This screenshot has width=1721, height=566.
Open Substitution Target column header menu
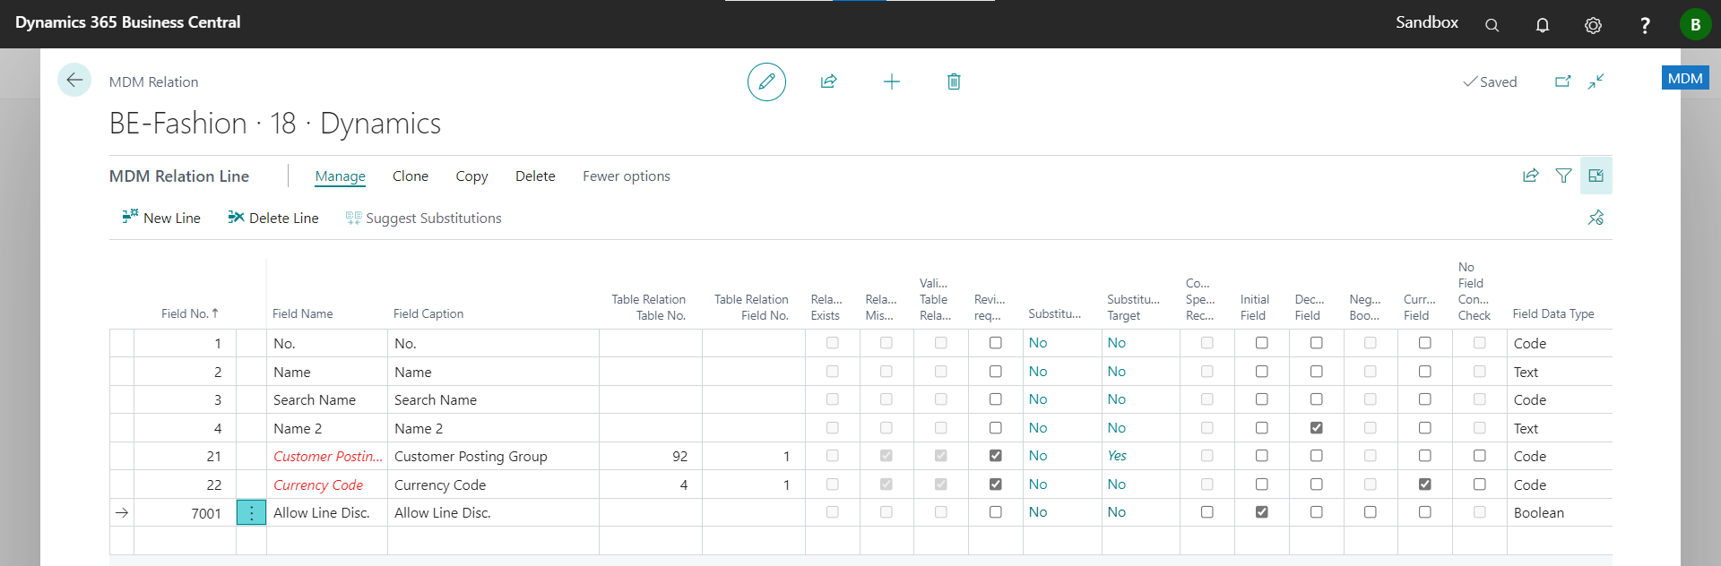coord(1133,307)
